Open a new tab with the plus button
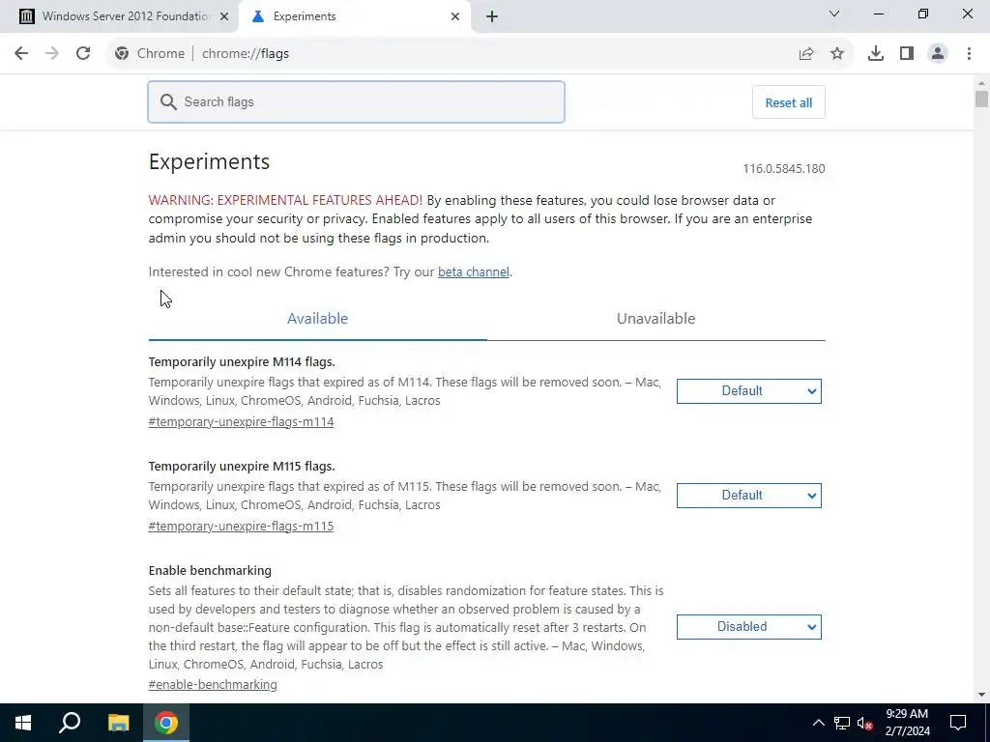Screen dimensions: 990x742 tap(492, 16)
